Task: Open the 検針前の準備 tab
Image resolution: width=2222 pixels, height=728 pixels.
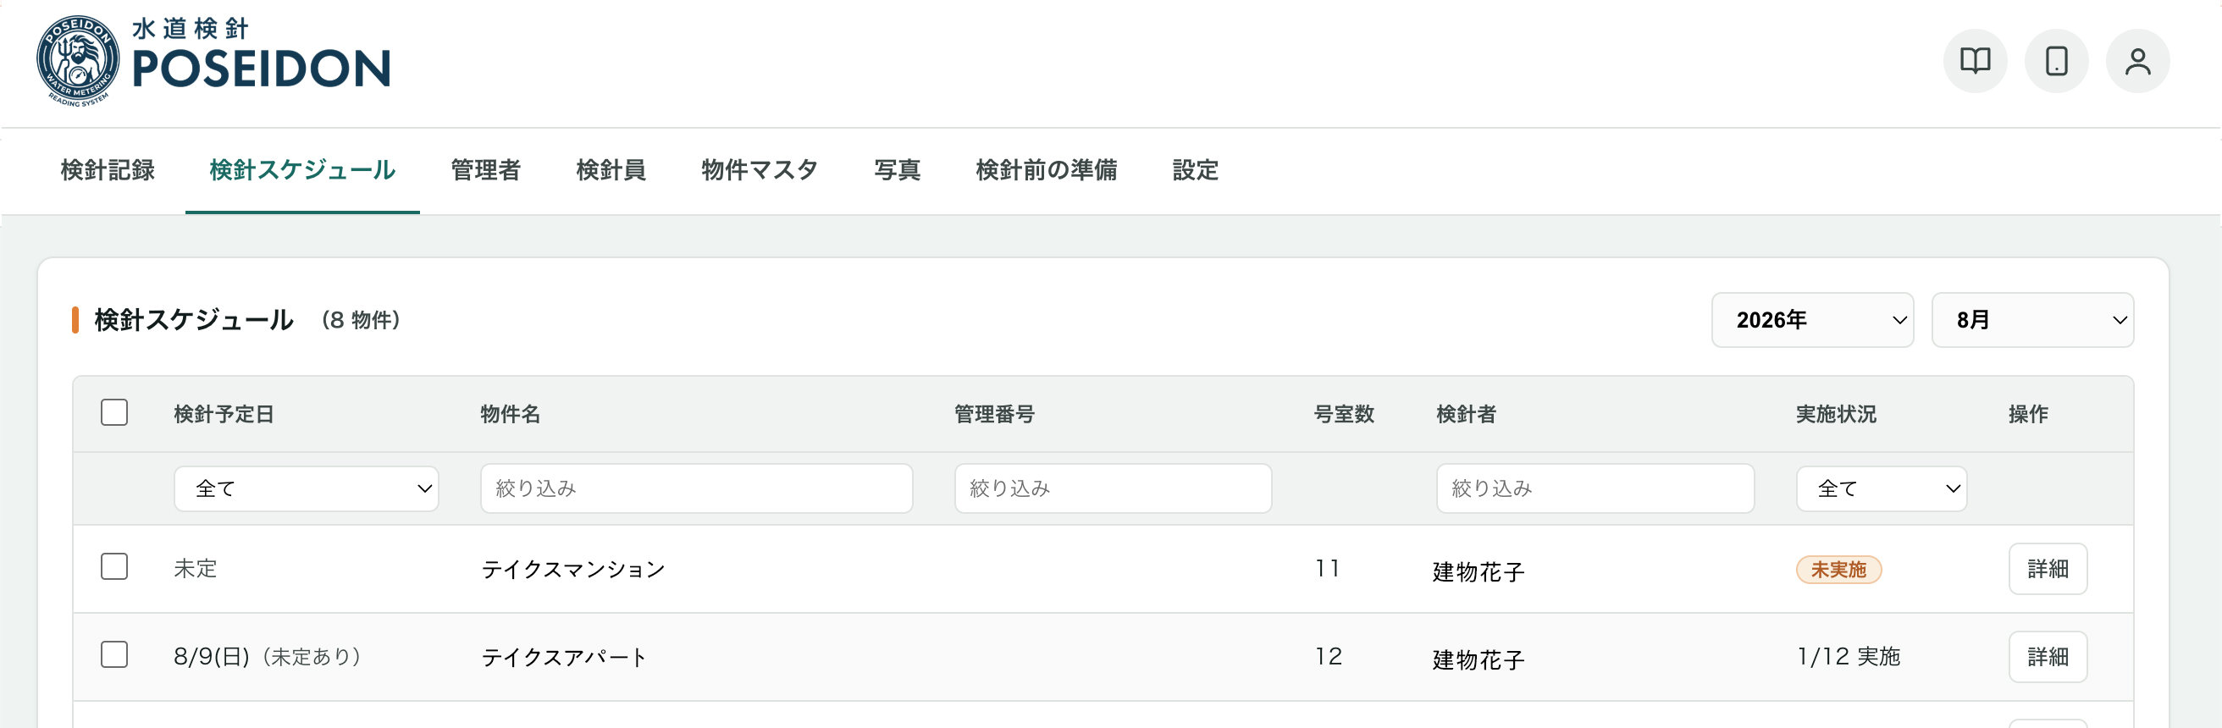Action: pyautogui.click(x=1047, y=171)
